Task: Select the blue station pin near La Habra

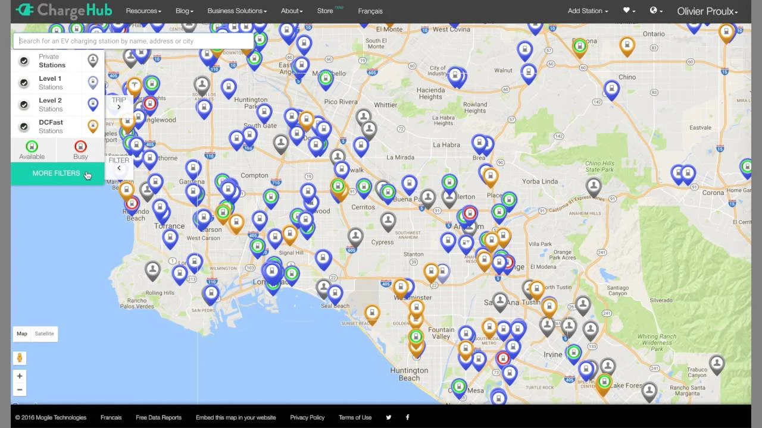Action: [479, 144]
